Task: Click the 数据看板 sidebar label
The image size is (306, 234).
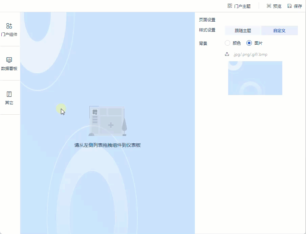Action: [x=9, y=68]
